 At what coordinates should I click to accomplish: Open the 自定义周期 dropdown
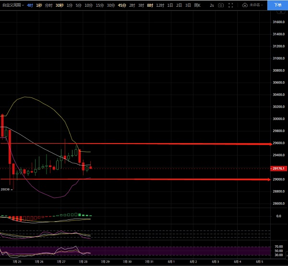click(13, 5)
